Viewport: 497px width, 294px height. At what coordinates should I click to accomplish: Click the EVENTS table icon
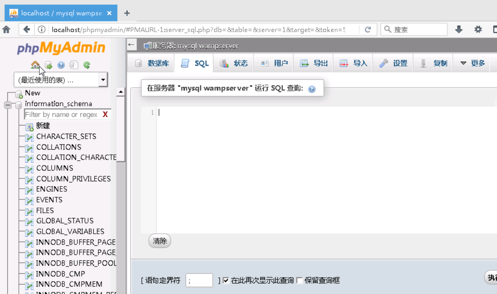[29, 200]
